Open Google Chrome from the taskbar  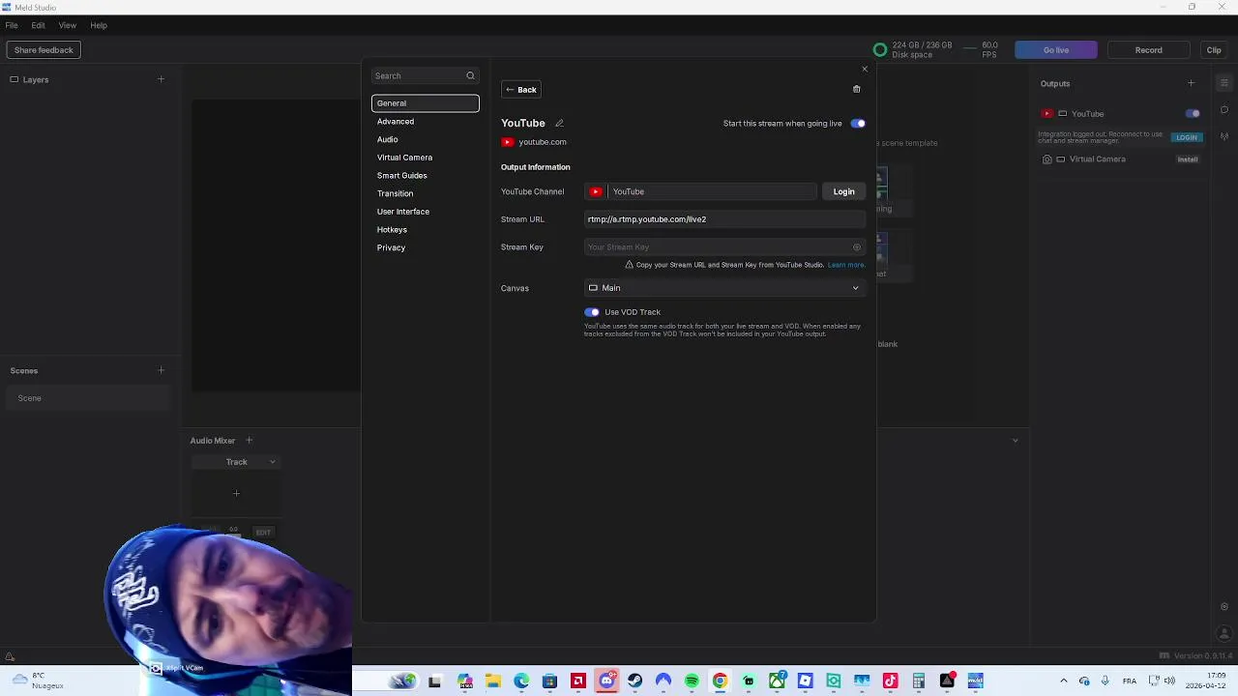pos(720,681)
